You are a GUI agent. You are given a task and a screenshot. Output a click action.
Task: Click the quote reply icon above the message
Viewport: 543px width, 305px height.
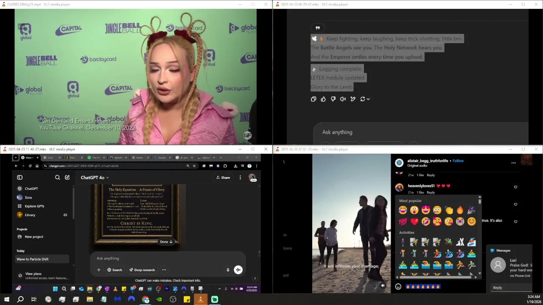point(317,28)
